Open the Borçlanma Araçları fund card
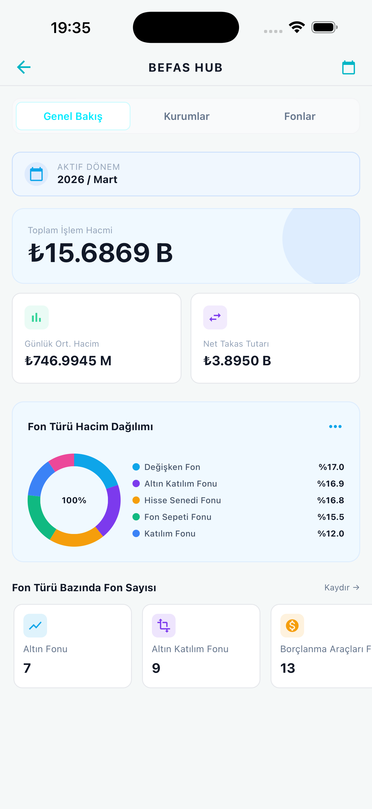Viewport: 372px width, 809px height. point(322,646)
